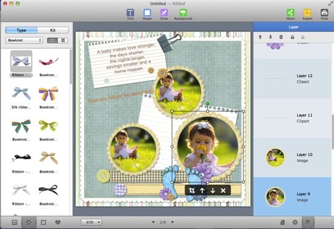334x229 pixels.
Task: Open the Bowknot category dropdown
Action: 24,40
